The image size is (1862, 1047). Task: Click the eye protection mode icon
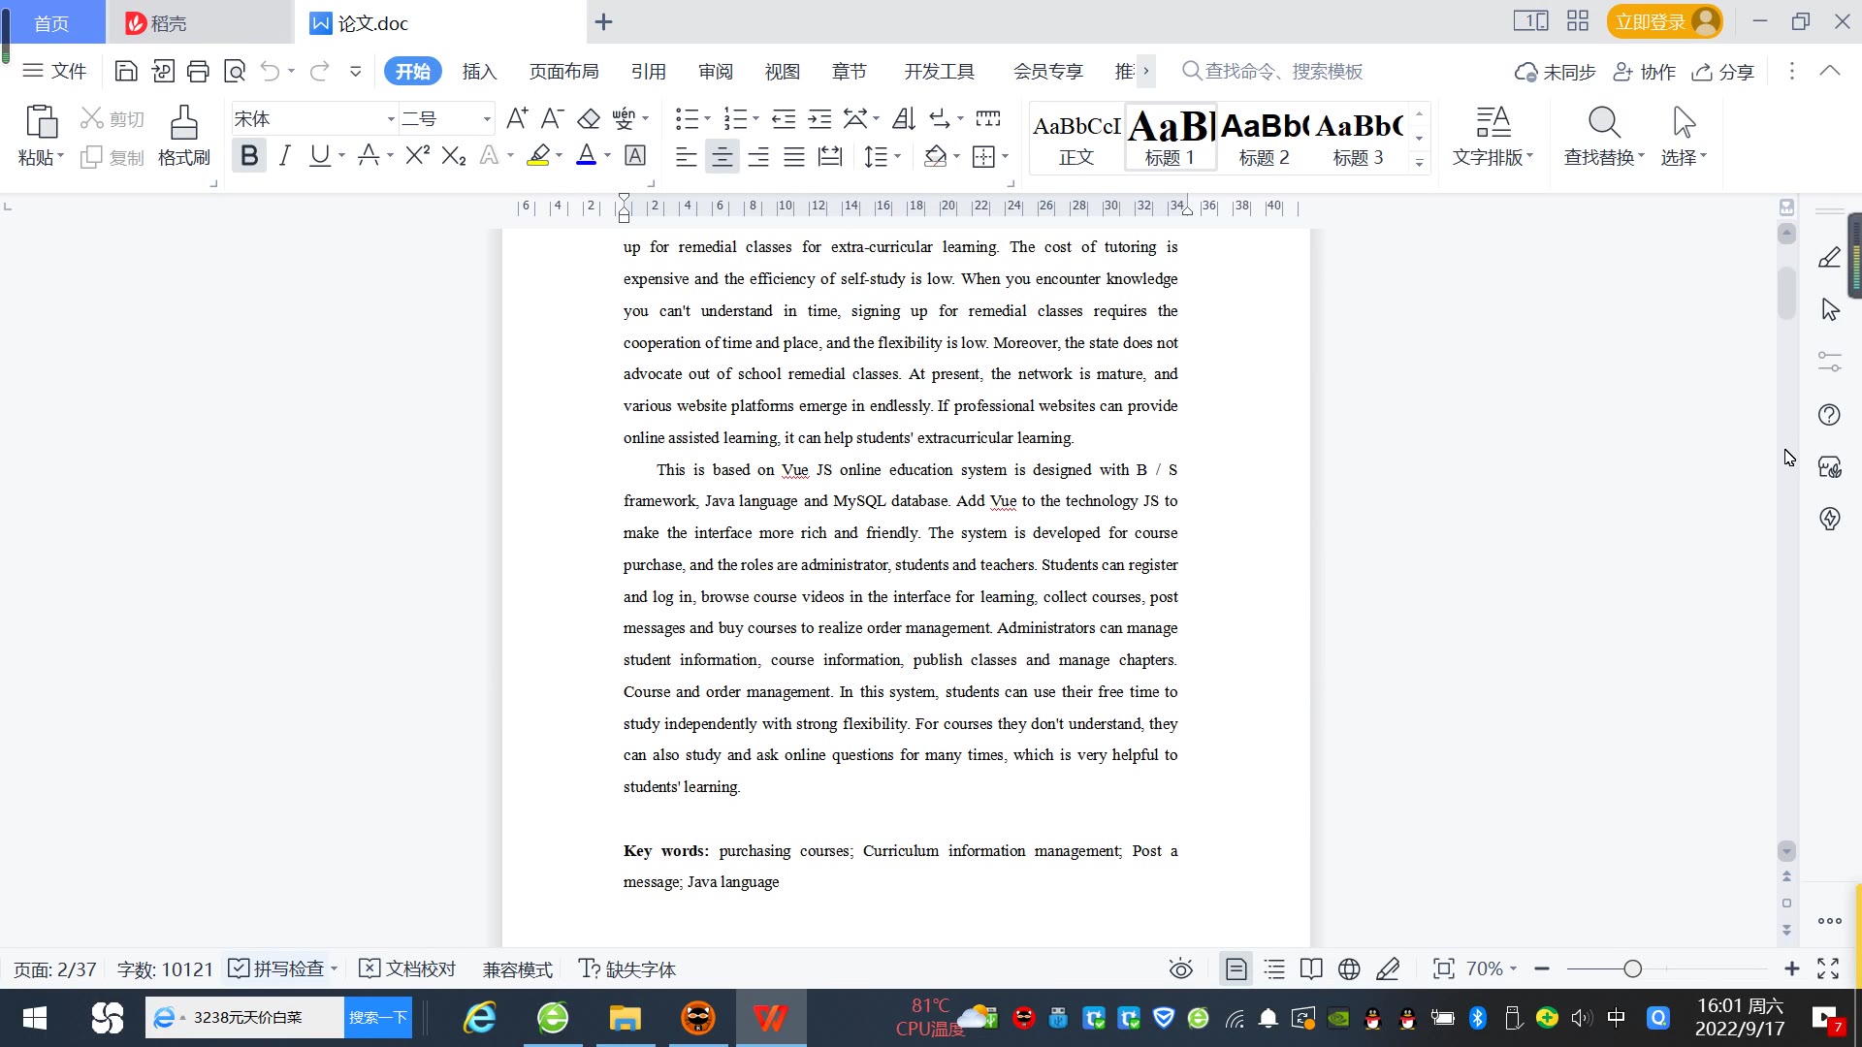click(1180, 968)
